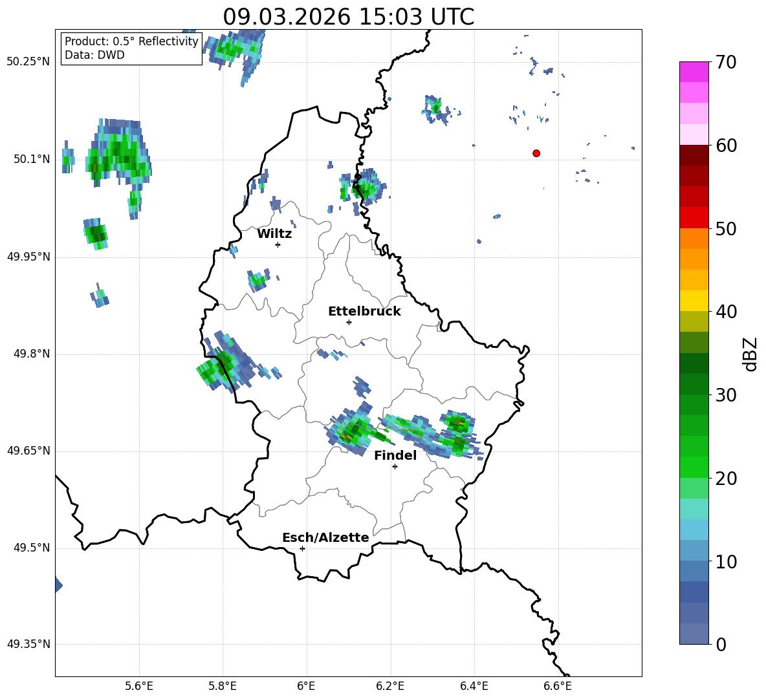The width and height of the screenshot is (766, 699).
Task: Click the Findel station cross marker
Action: coord(395,466)
